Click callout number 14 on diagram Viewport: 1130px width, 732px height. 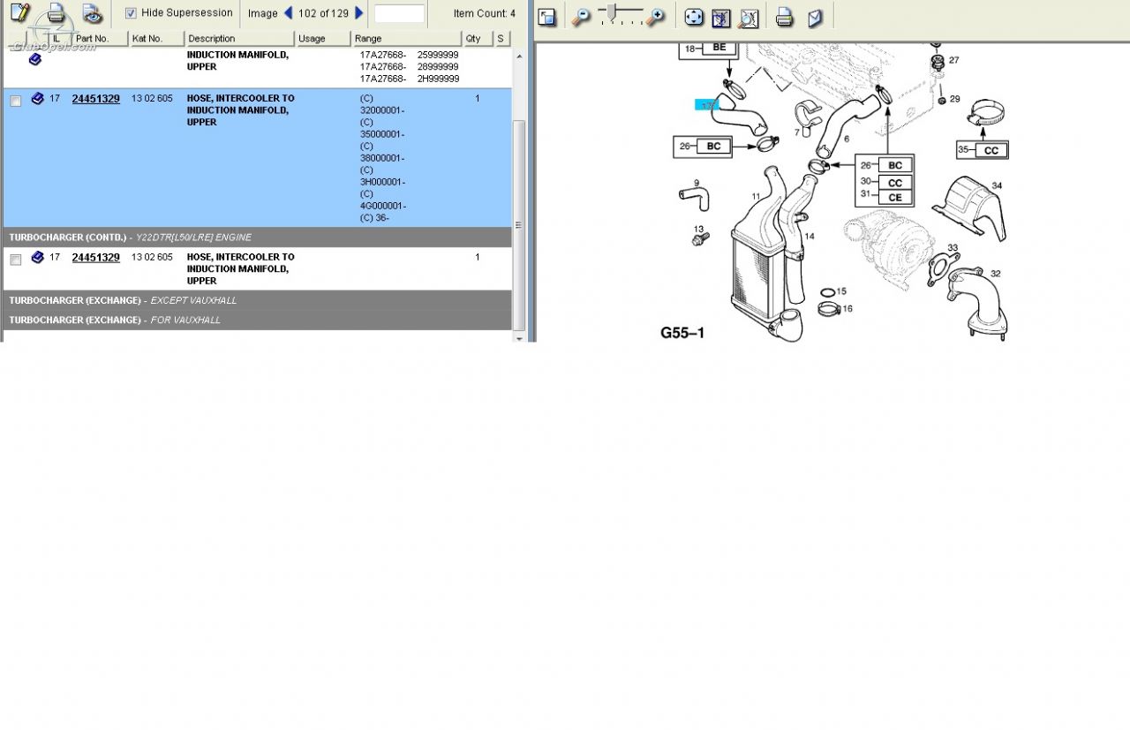pyautogui.click(x=809, y=236)
